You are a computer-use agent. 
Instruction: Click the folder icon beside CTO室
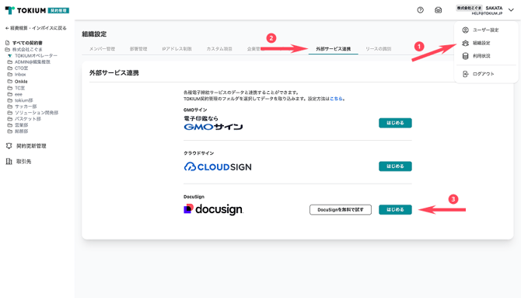click(x=9, y=68)
